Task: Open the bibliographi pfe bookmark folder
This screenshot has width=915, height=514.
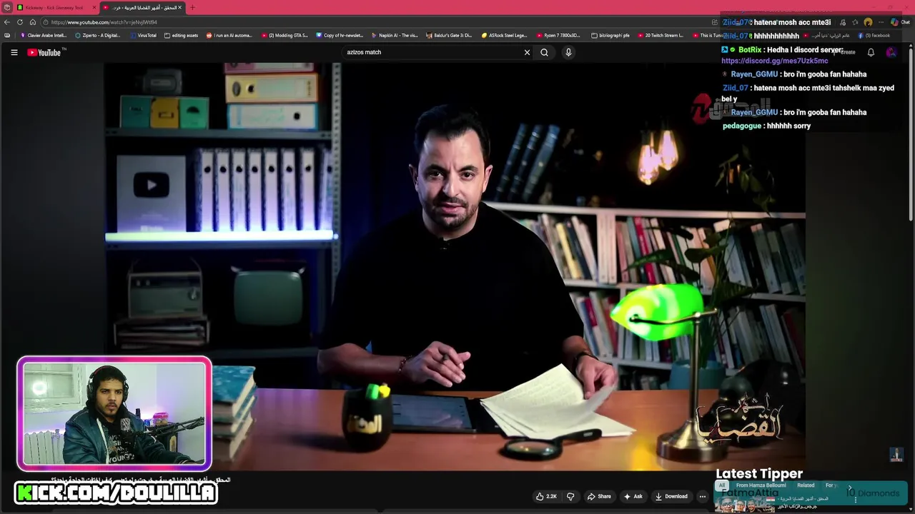Action: pos(610,35)
